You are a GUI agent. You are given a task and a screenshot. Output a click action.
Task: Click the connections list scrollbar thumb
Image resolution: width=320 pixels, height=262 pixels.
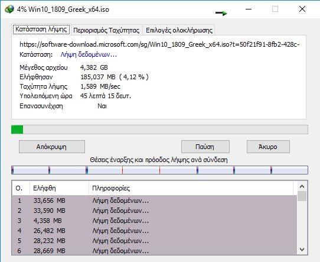(x=302, y=196)
